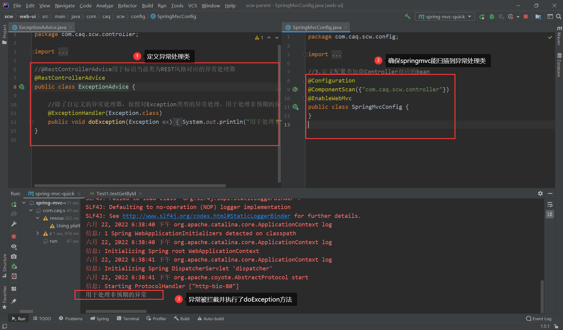
Task: Switch to the Test1.testGetById run tab
Action: click(x=116, y=193)
